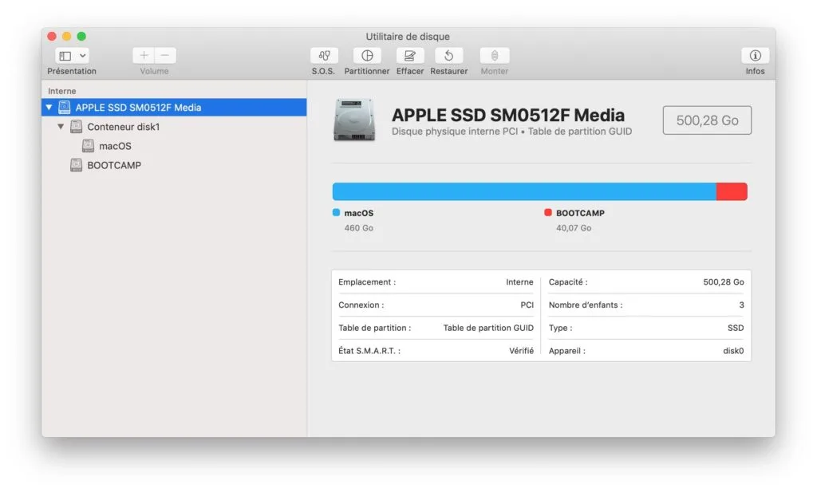Click the APPLE SSD disk icon in the sidebar
817x492 pixels.
point(64,107)
